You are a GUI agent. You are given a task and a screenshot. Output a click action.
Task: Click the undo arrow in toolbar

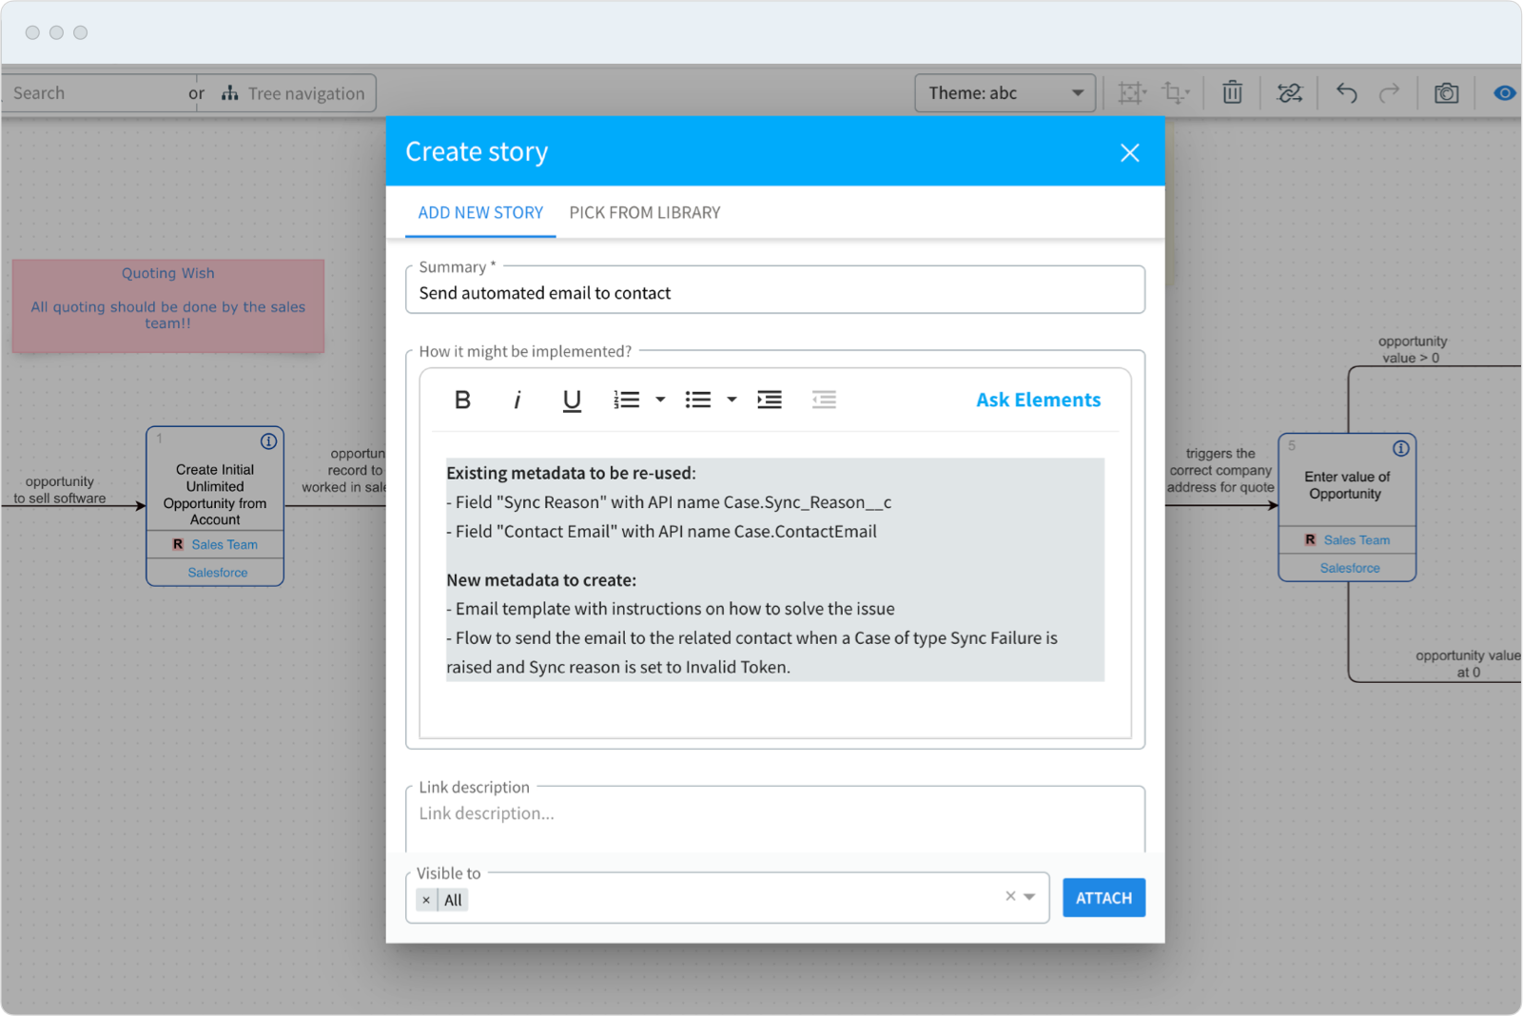pos(1346,93)
